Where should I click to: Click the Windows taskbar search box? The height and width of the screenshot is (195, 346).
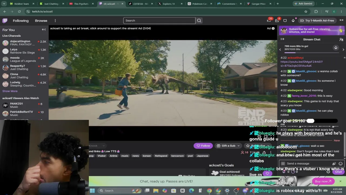pos(120,191)
